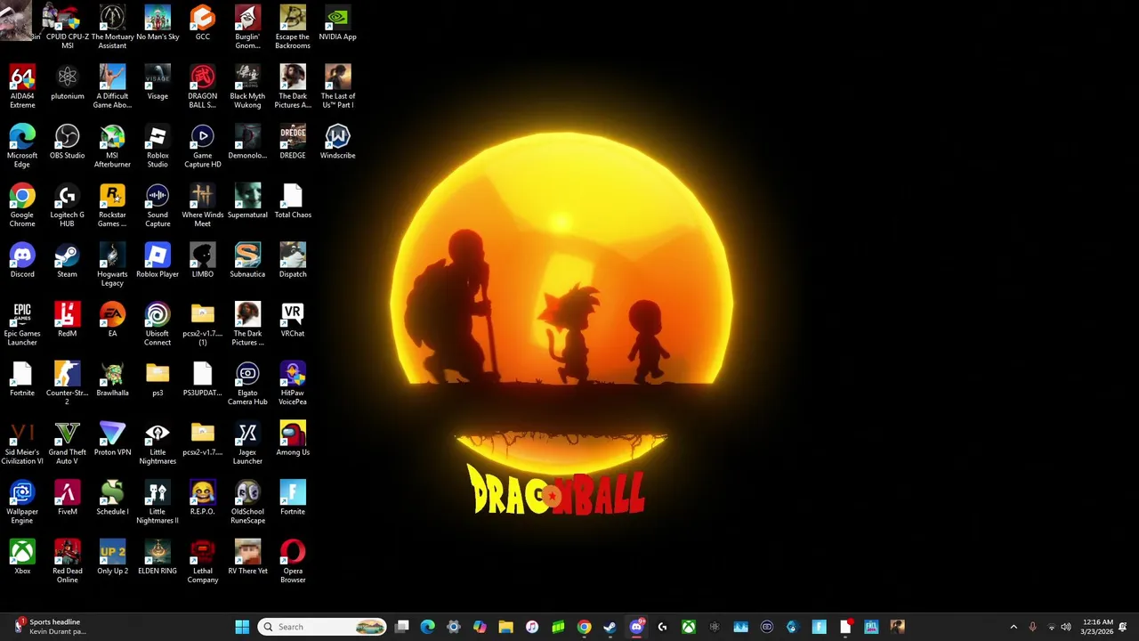The image size is (1139, 641).
Task: Open the Opera Browser desktop shortcut
Action: (293, 562)
